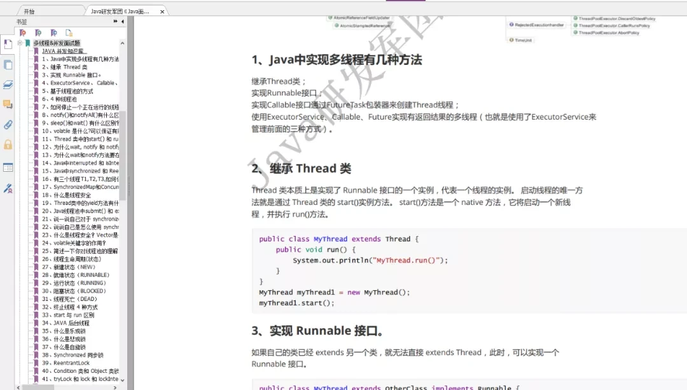The width and height of the screenshot is (687, 390).
Task: Click the double-arrow expand icon in 书签 panel header
Action: pyautogui.click(x=115, y=21)
